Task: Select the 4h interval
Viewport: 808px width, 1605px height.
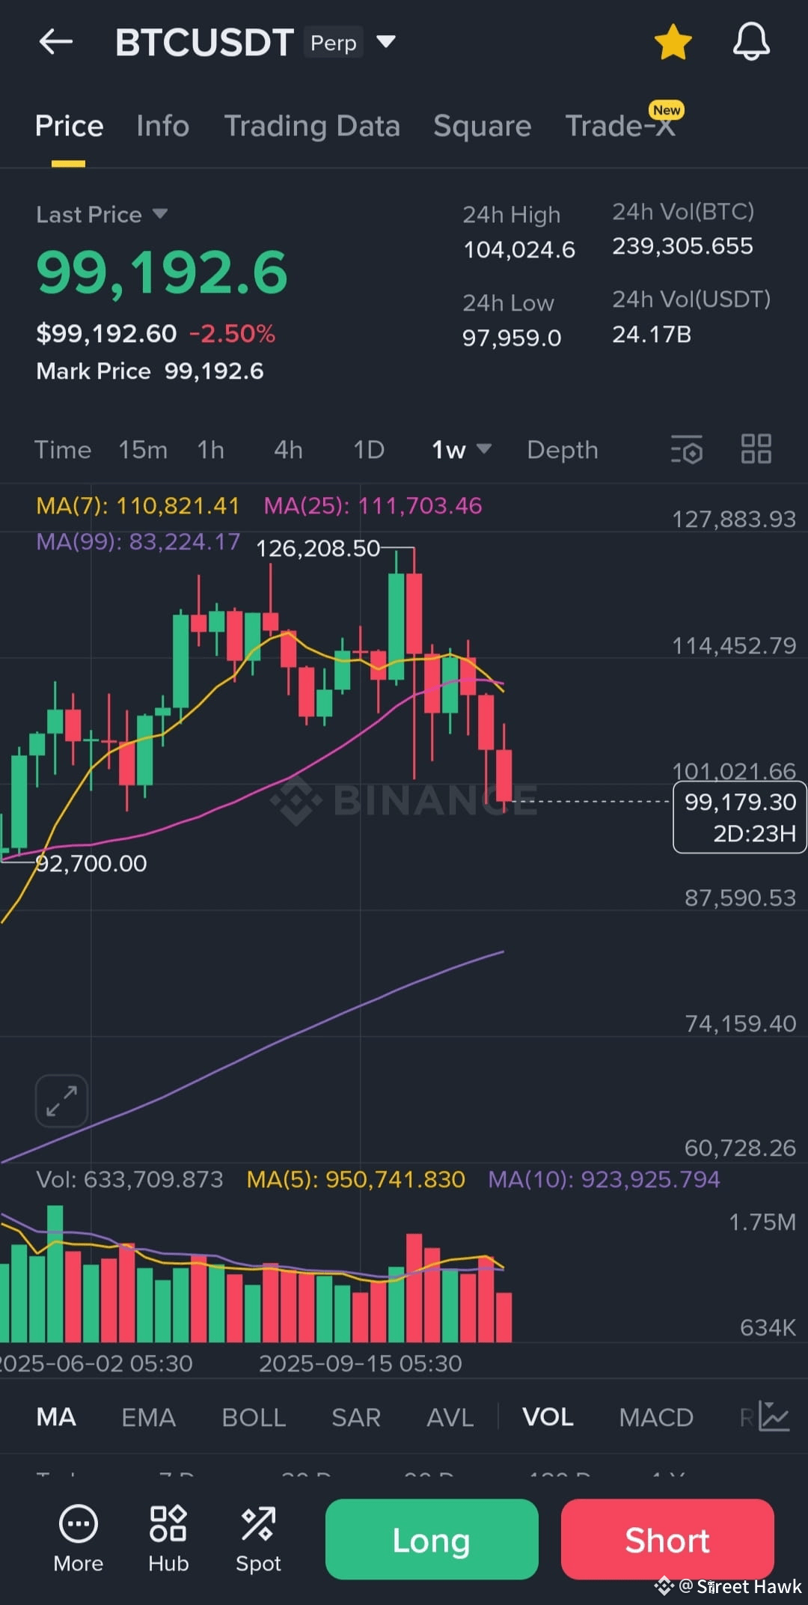Action: (288, 450)
